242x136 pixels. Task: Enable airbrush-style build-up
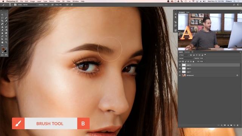coord(67,5)
